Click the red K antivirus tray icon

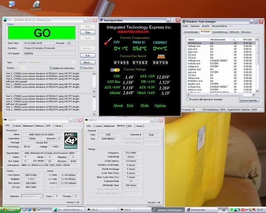254,210
